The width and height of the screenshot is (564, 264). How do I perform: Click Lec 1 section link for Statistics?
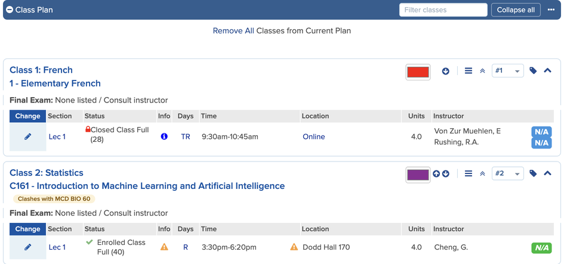tap(57, 247)
